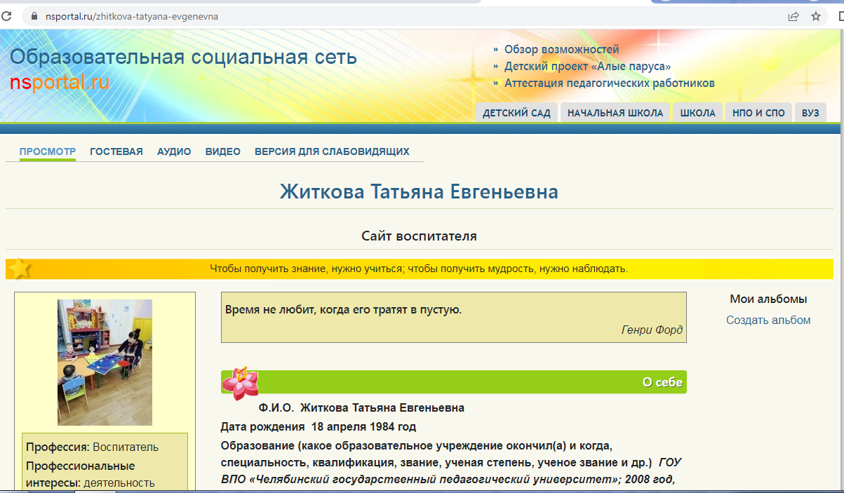Click the gold star in yellow banner
The image size is (844, 493).
(x=20, y=269)
